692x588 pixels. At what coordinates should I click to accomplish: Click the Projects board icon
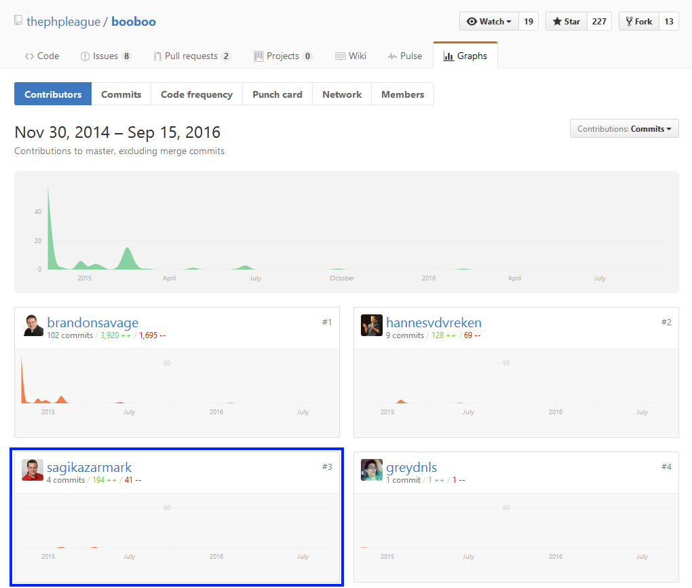(258, 56)
